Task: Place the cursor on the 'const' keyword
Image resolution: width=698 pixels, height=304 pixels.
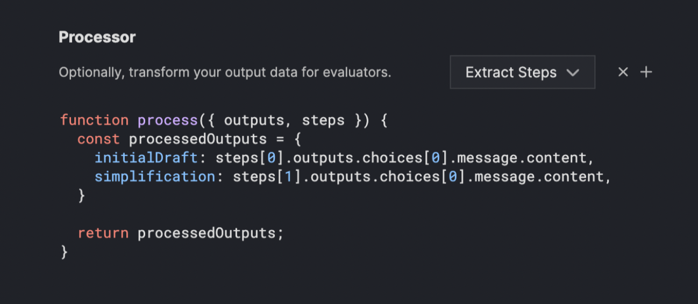Action: tap(98, 139)
